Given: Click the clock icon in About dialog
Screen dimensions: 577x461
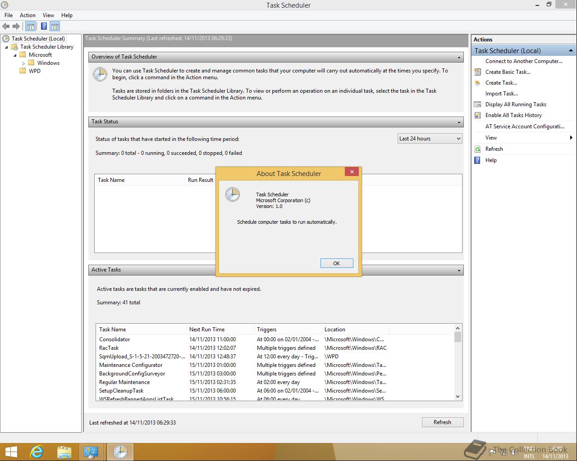Looking at the screenshot, I should [233, 194].
